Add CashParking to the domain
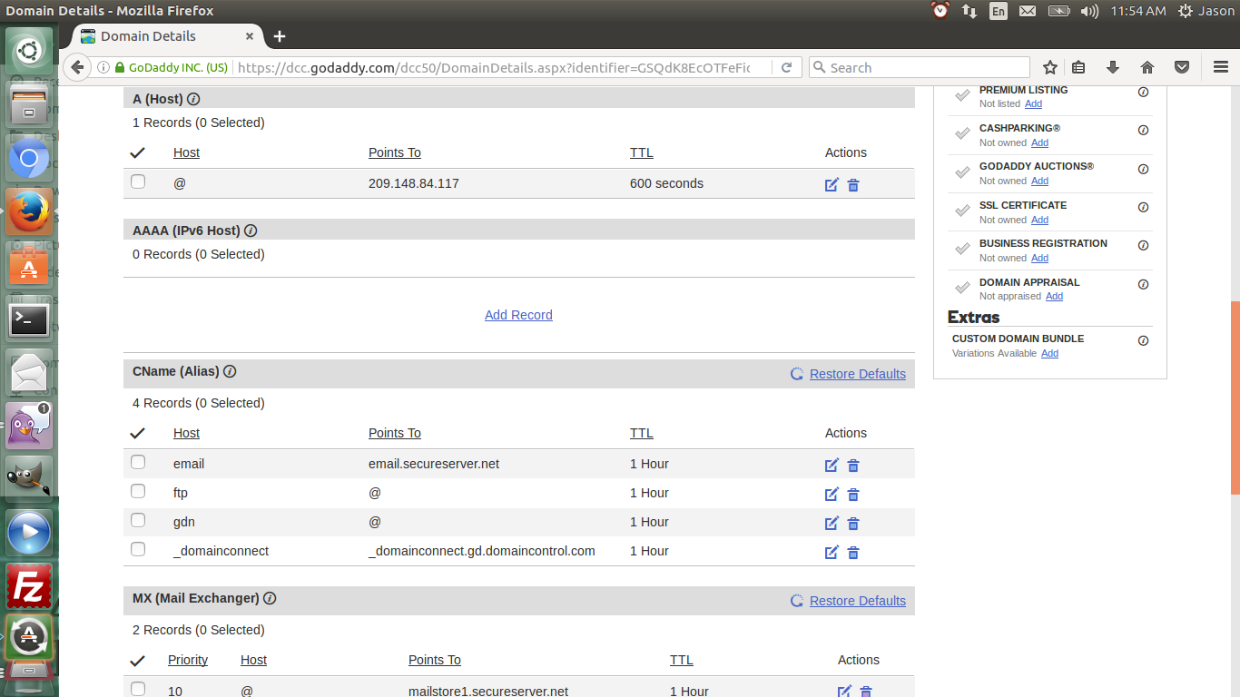 [x=1039, y=142]
